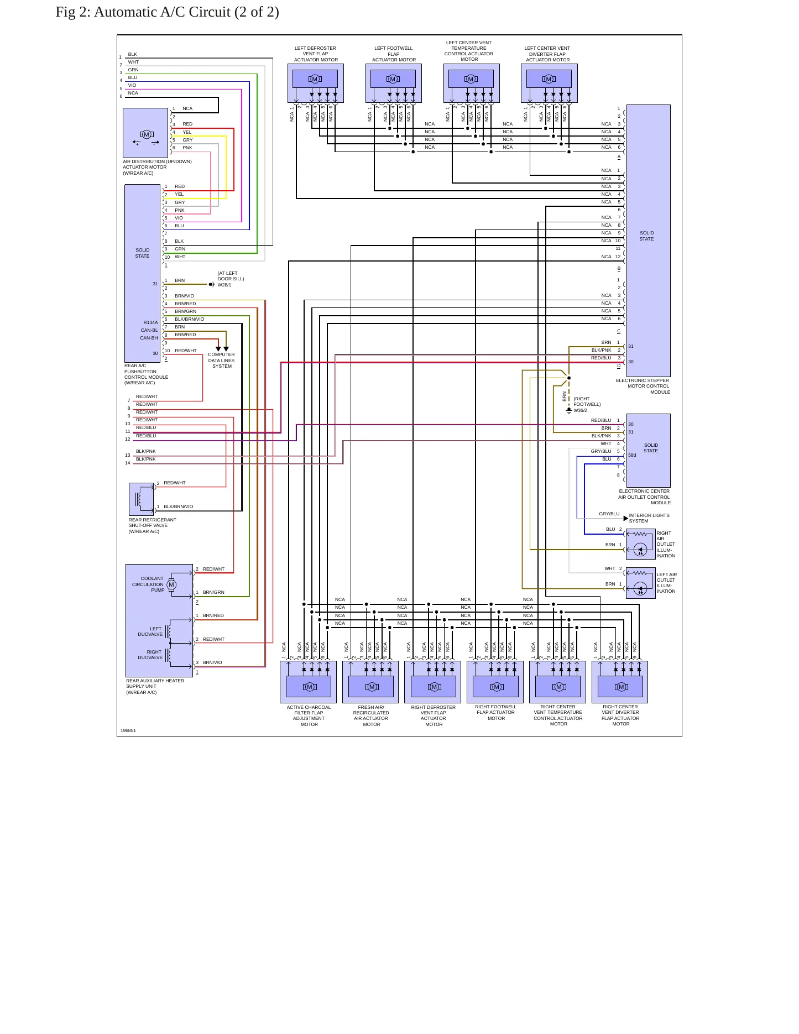The height and width of the screenshot is (1034, 799).
Task: Click the 'LEFT AIR OUTLET ILLUMINATION' label
Action: pyautogui.click(x=667, y=583)
